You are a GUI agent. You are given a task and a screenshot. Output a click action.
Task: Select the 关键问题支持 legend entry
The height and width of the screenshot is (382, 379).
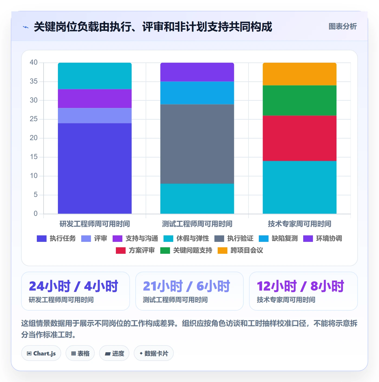pyautogui.click(x=186, y=250)
